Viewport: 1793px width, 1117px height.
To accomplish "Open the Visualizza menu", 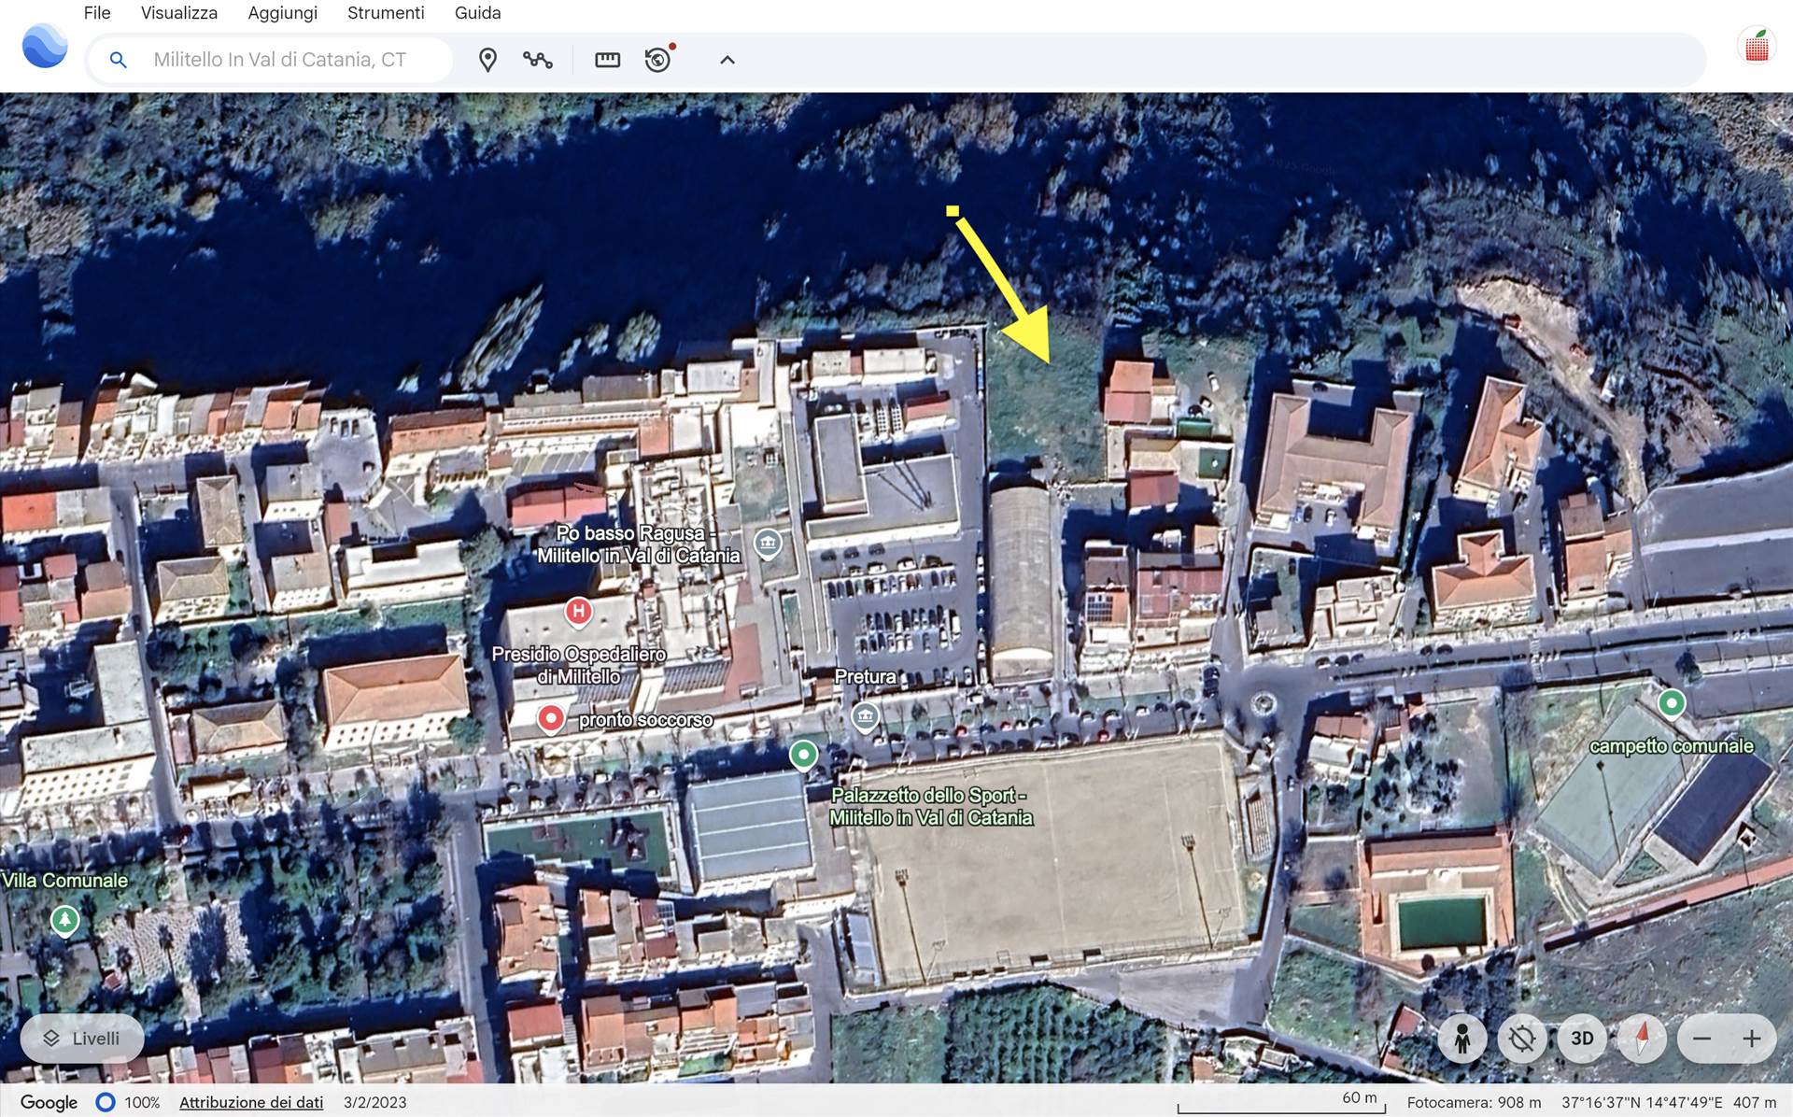I will [x=178, y=13].
